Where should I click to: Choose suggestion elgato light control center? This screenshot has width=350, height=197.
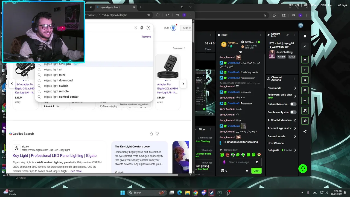[94, 97]
